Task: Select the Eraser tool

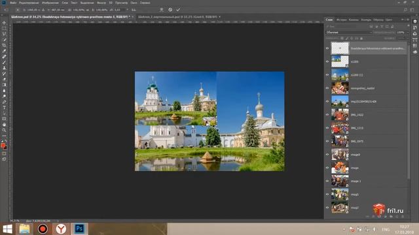Action: (4, 79)
